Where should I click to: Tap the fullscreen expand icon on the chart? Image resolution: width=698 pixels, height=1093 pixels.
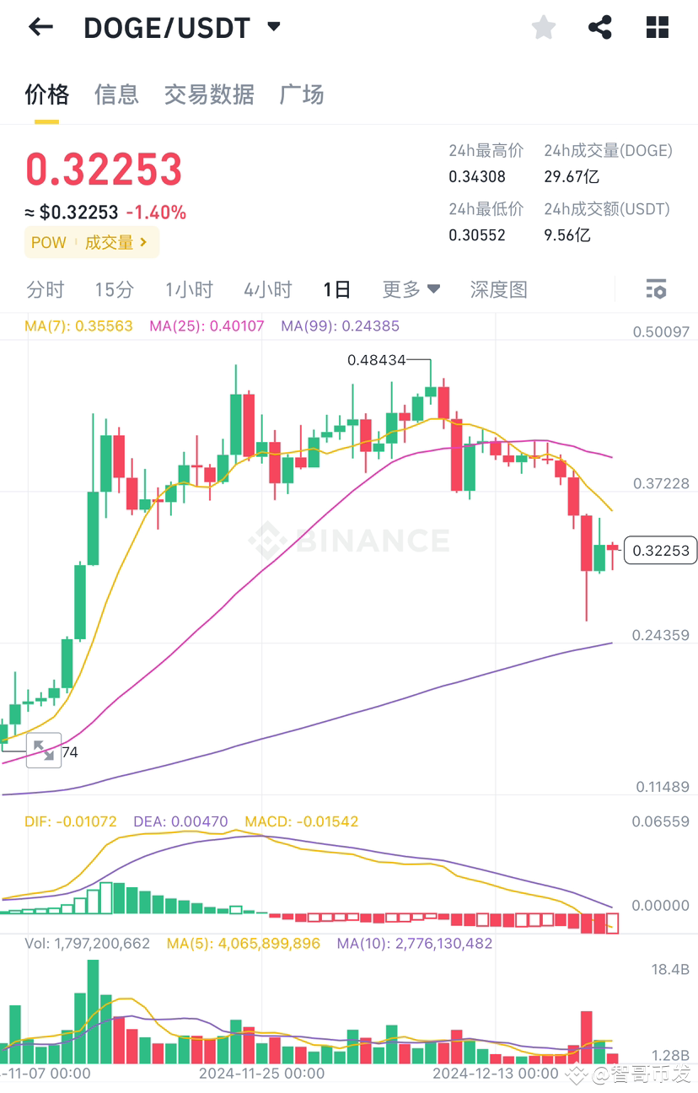click(x=43, y=750)
